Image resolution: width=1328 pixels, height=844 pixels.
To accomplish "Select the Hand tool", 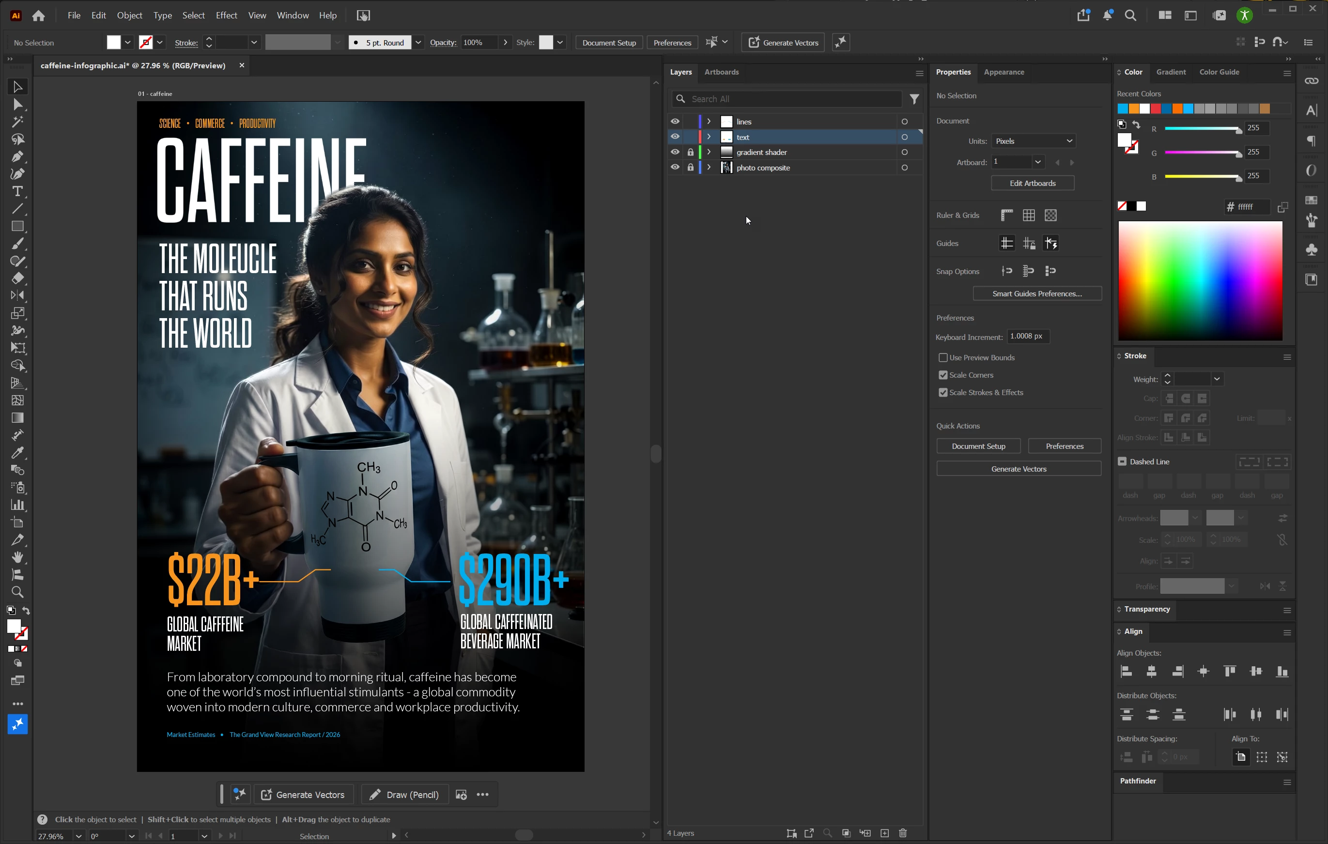I will coord(17,557).
